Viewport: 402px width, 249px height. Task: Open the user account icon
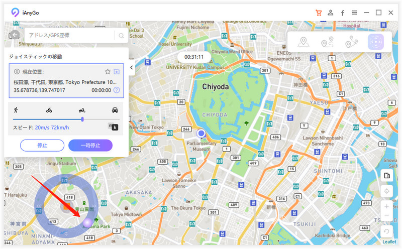pos(331,13)
